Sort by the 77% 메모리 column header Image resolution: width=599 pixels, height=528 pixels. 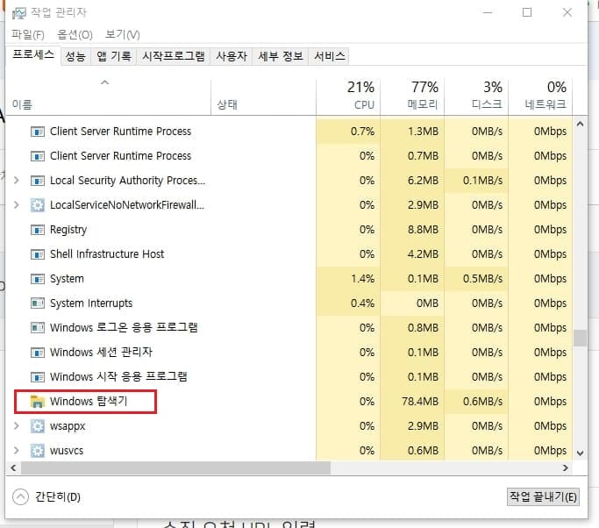412,96
